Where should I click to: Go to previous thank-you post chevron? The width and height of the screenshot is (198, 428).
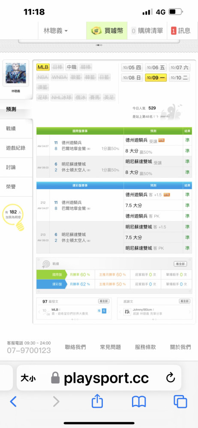pos(120,312)
